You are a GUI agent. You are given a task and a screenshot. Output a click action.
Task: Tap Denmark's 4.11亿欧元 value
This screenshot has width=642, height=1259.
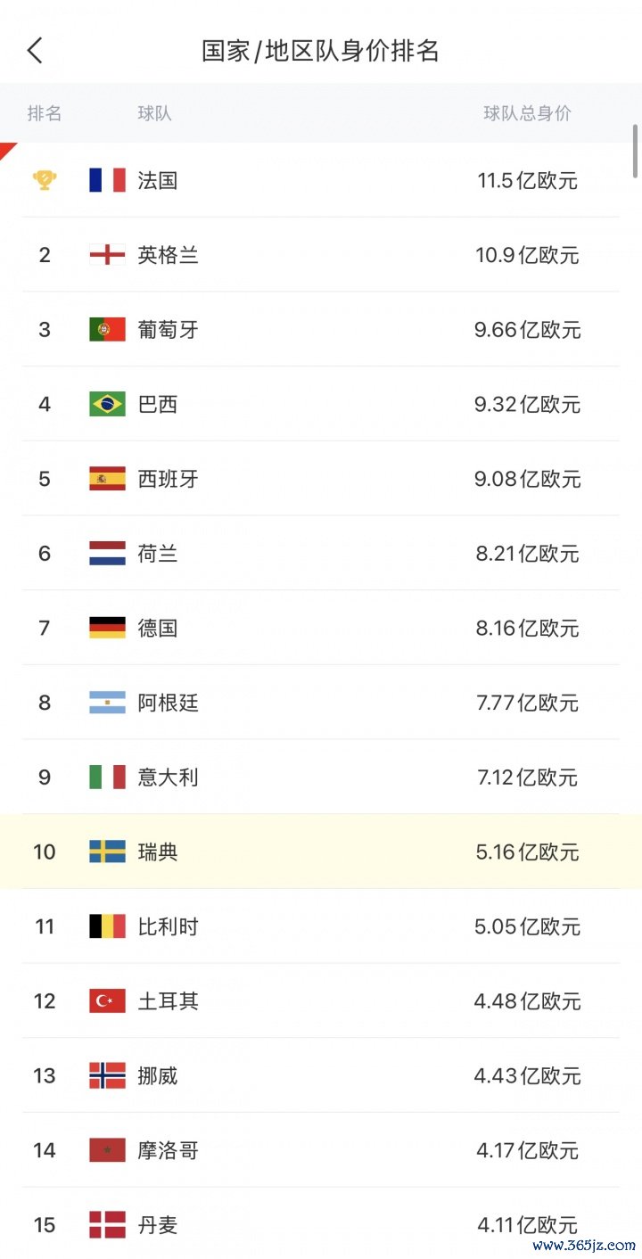(x=527, y=1225)
